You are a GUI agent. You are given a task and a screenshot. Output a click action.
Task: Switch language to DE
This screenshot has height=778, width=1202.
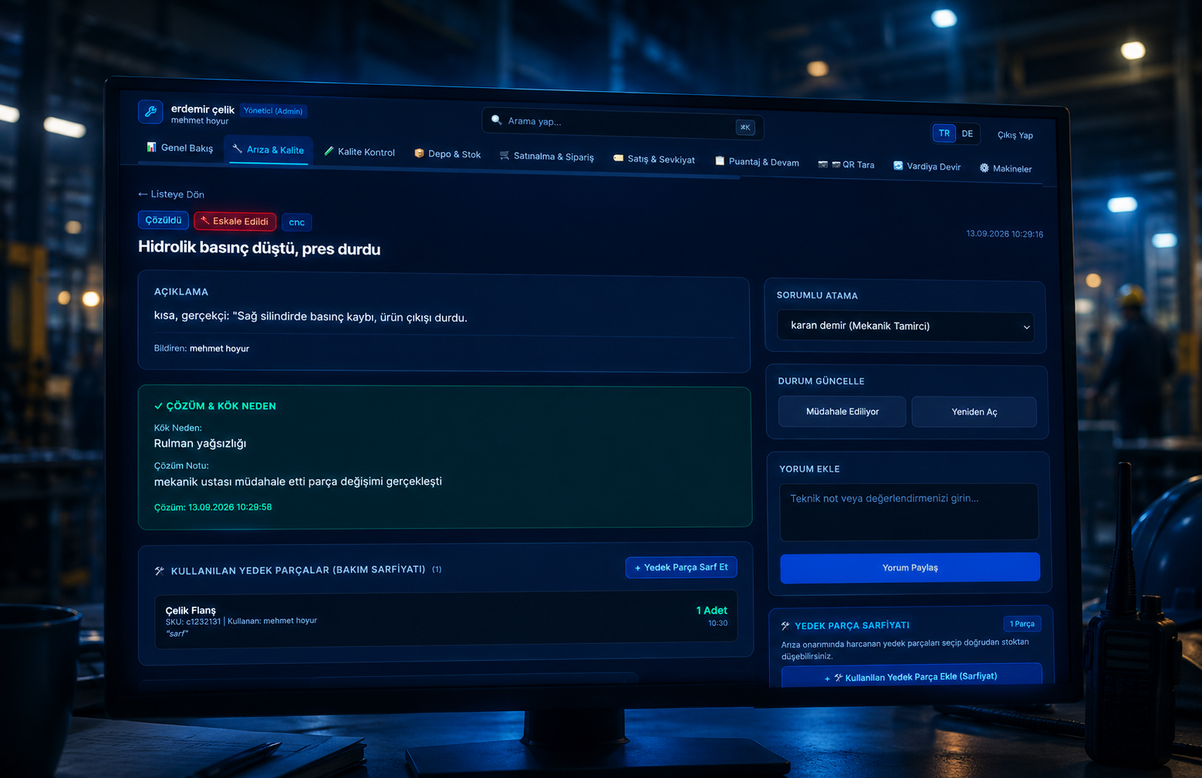click(967, 133)
